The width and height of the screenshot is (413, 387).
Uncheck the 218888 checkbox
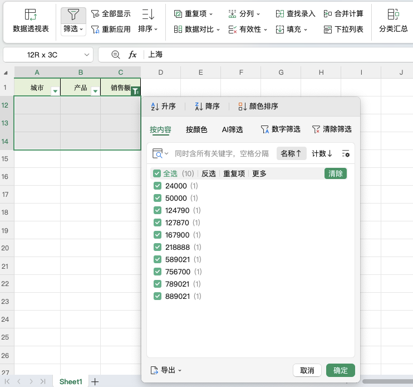point(158,247)
